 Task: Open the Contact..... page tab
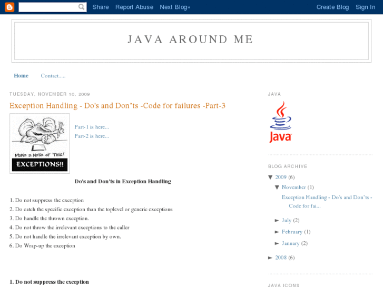pos(53,76)
